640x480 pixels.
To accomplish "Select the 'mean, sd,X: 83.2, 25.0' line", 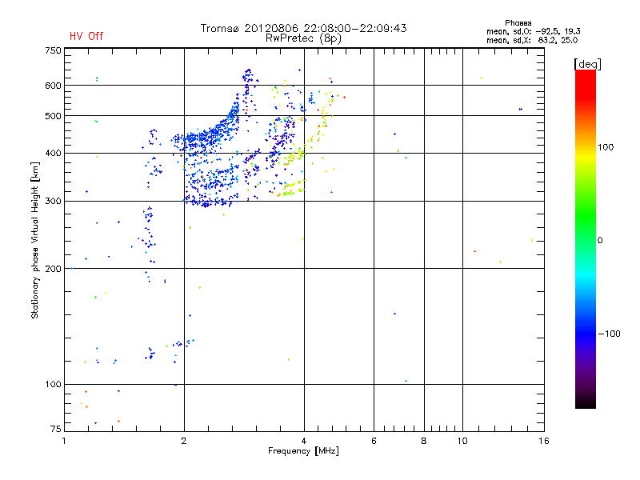I will tap(532, 40).
